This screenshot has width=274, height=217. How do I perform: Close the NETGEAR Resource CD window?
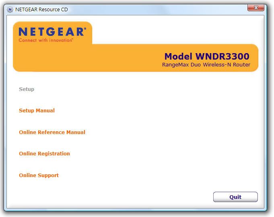click(x=256, y=8)
